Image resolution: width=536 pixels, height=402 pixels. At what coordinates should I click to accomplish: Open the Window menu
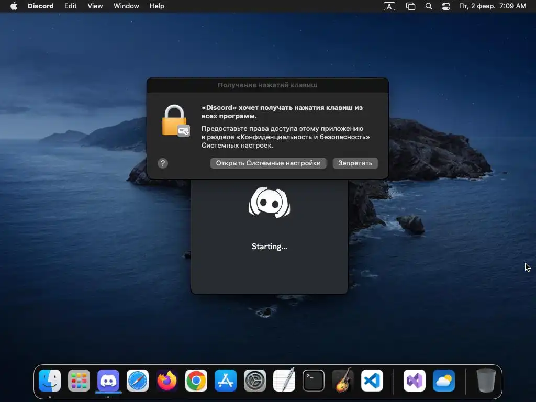coord(126,6)
